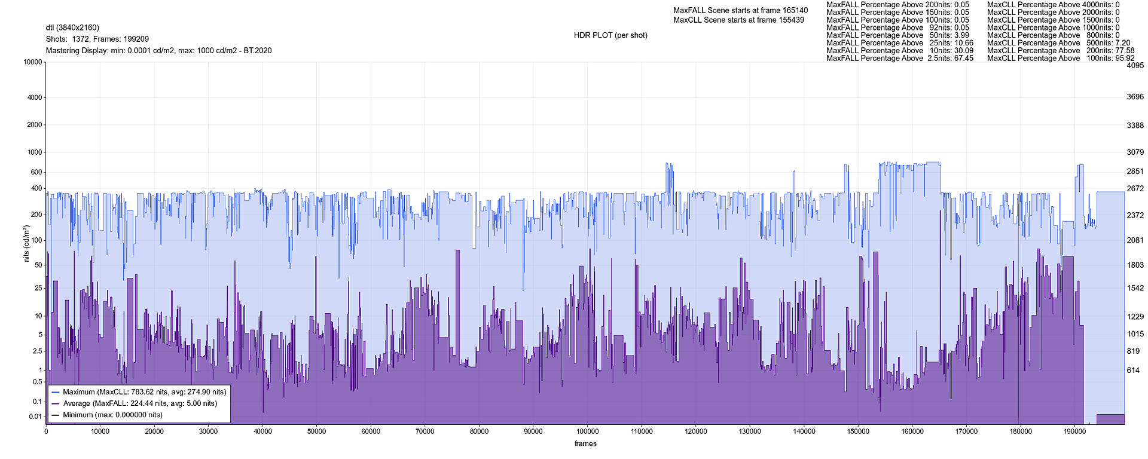Click the 'Shots: 1372, Frames: 199209' text
The image size is (1148, 459).
(x=97, y=39)
